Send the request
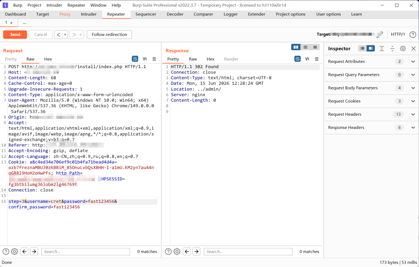Viewport: 419px width, 267px height. click(15, 35)
